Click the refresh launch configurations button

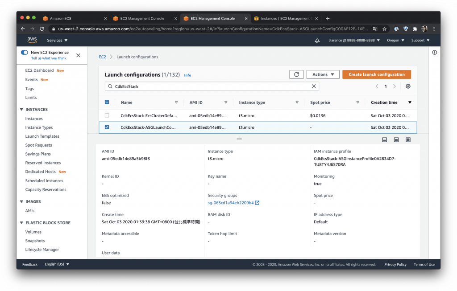296,74
